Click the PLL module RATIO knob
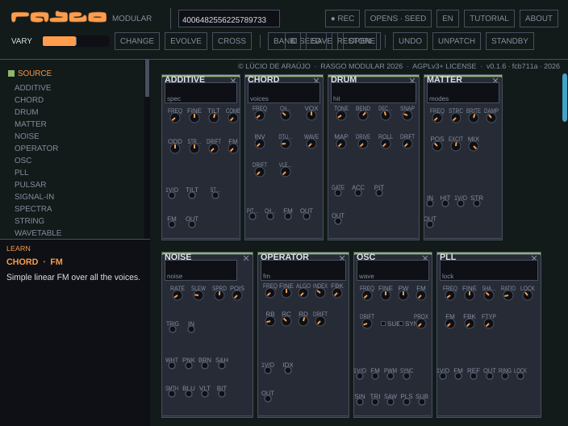The image size is (568, 426). pyautogui.click(x=507, y=295)
